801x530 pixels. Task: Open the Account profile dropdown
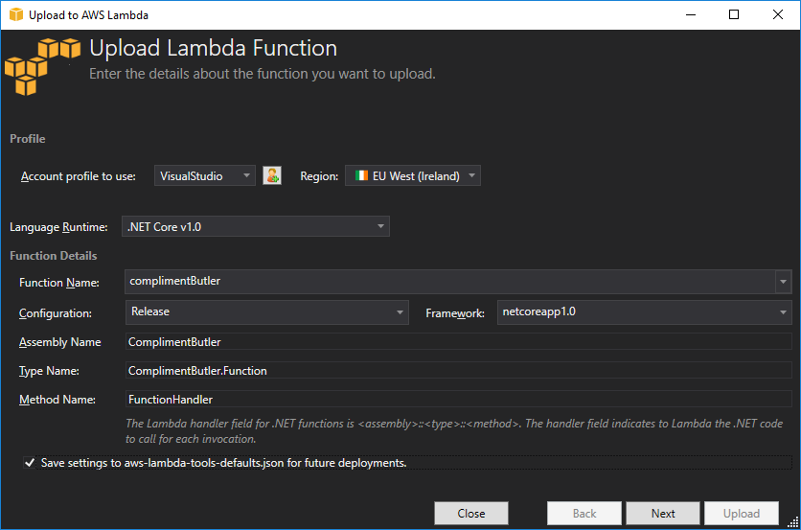pos(204,175)
